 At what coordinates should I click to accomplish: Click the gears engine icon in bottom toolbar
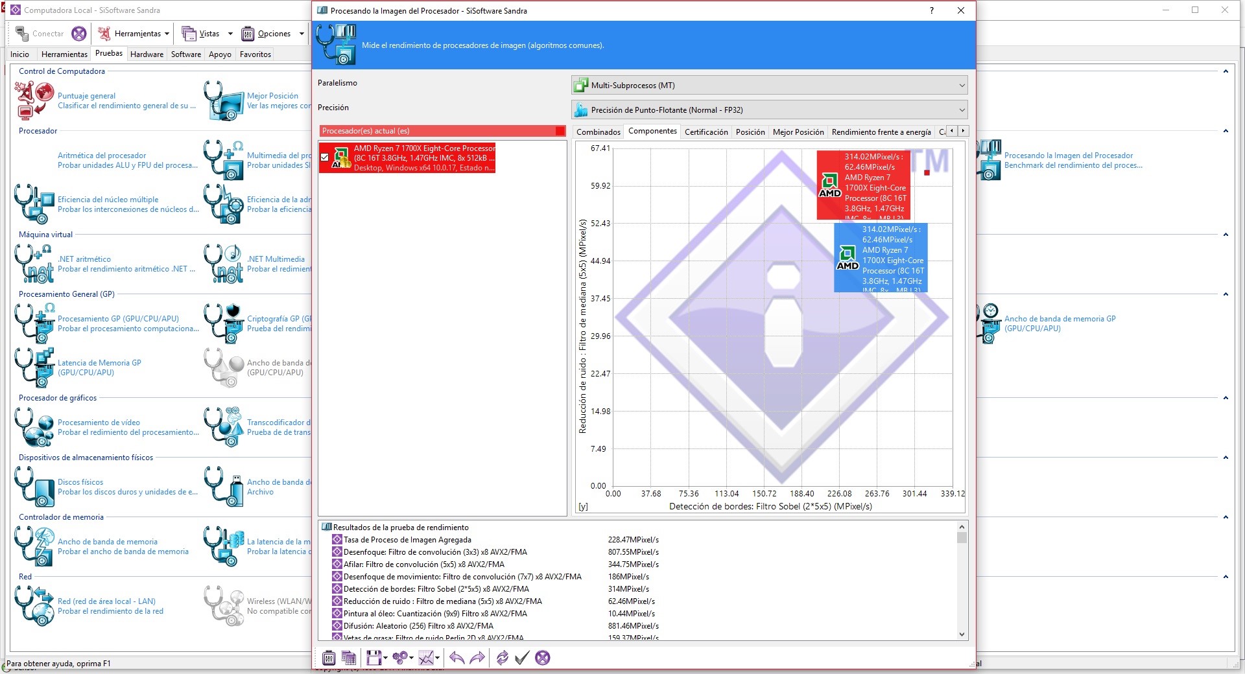click(400, 658)
